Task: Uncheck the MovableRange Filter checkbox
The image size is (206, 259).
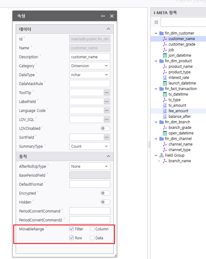Action: (x=71, y=229)
